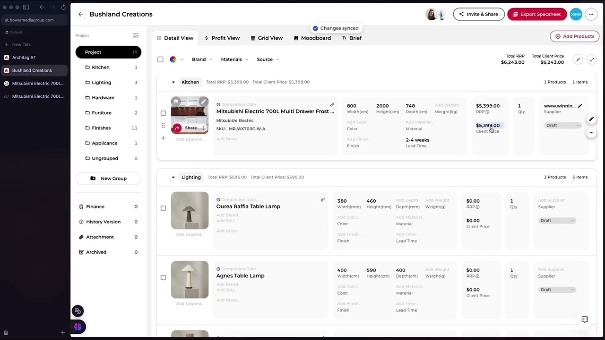This screenshot has width=605, height=340.
Task: Open Draft status dropdown for Ourea Raffia lamp
Action: [x=557, y=221]
